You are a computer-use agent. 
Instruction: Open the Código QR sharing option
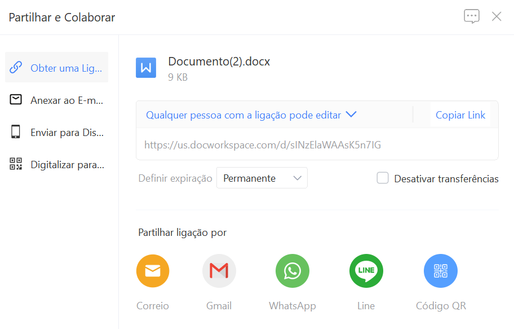pos(441,271)
